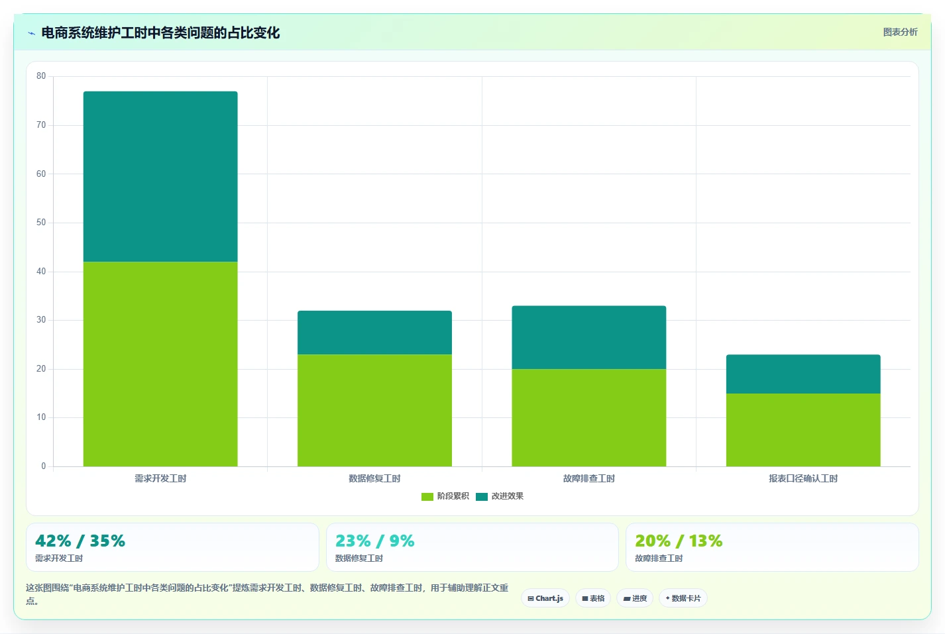
Task: Click the y-axis value 40
Action: point(41,272)
